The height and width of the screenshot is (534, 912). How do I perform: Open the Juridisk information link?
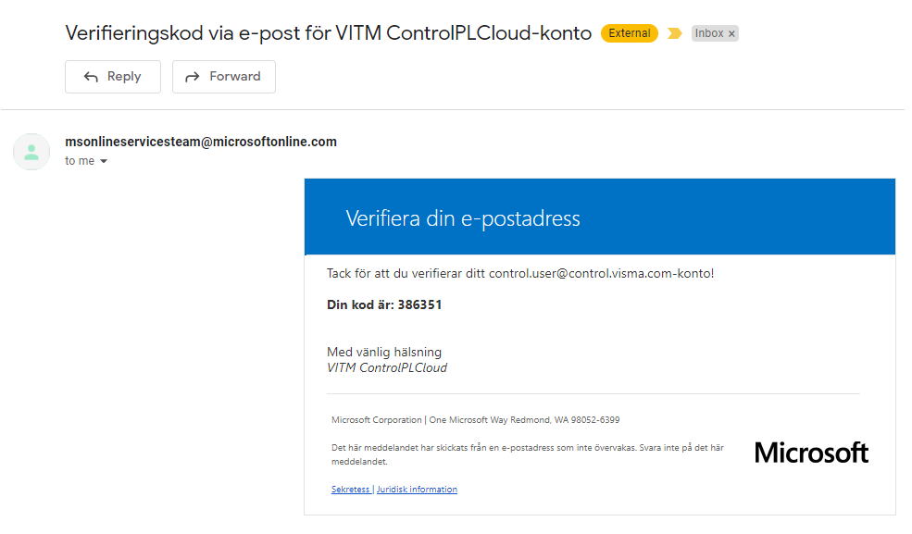tap(417, 490)
